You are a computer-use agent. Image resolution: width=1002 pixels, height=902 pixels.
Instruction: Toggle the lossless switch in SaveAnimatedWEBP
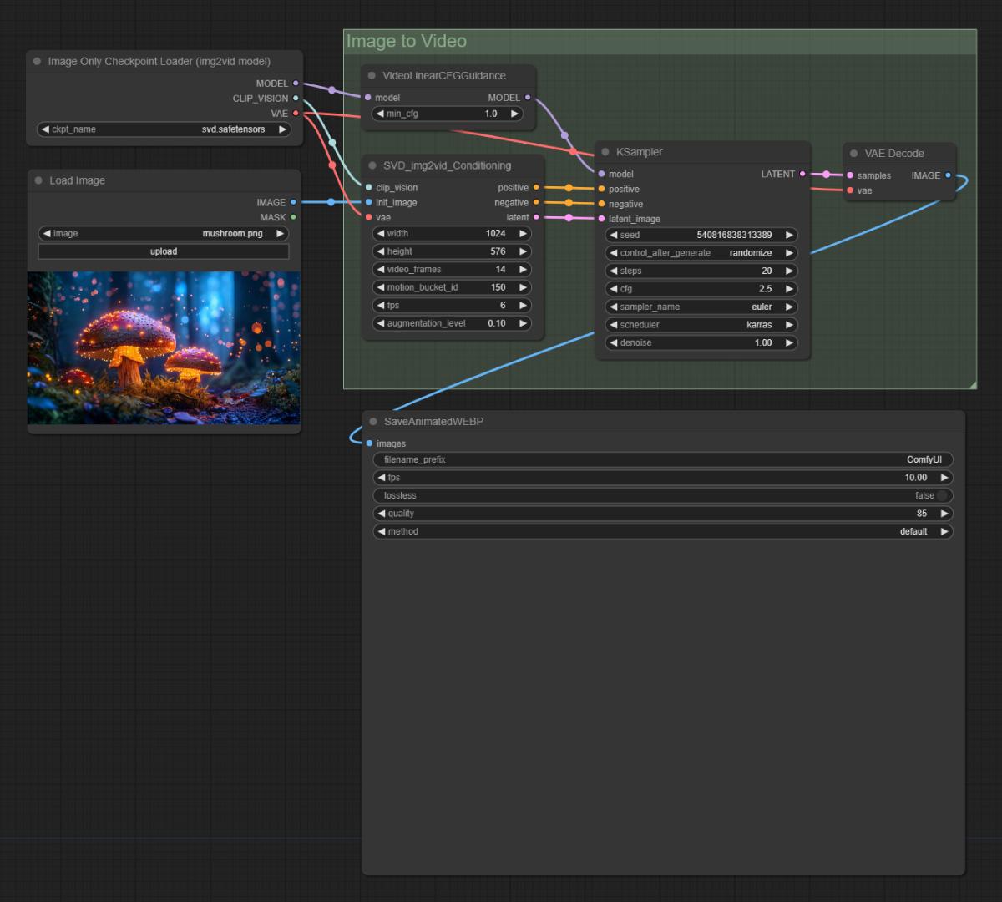tap(941, 495)
